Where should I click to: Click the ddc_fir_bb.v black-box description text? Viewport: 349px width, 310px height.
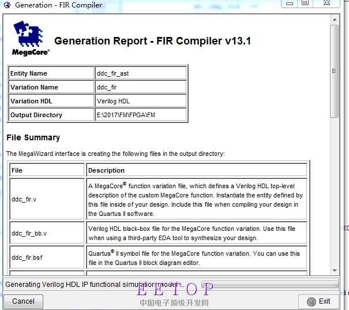(x=192, y=233)
